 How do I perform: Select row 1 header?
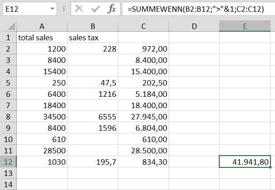[x=8, y=38]
